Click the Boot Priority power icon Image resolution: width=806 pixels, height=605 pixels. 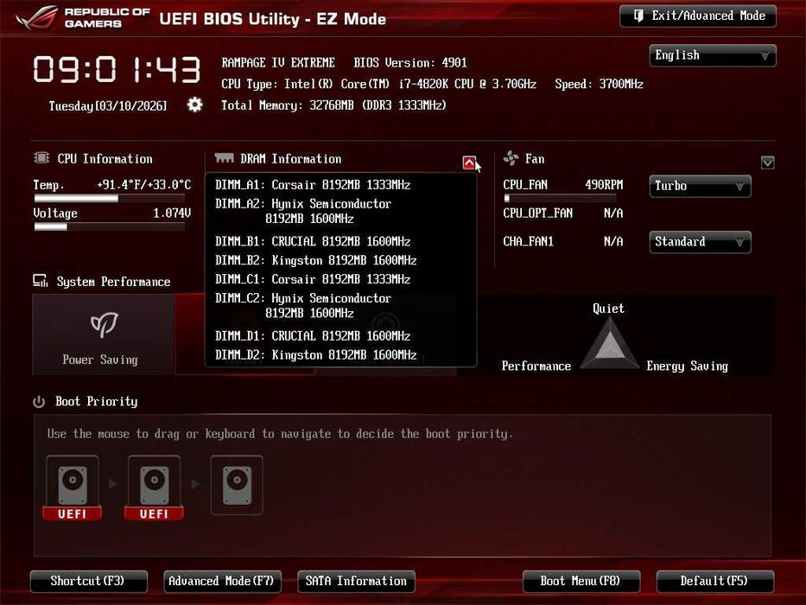coord(39,401)
